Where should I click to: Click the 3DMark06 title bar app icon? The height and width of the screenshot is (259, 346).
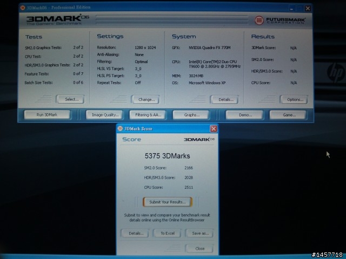(23, 8)
